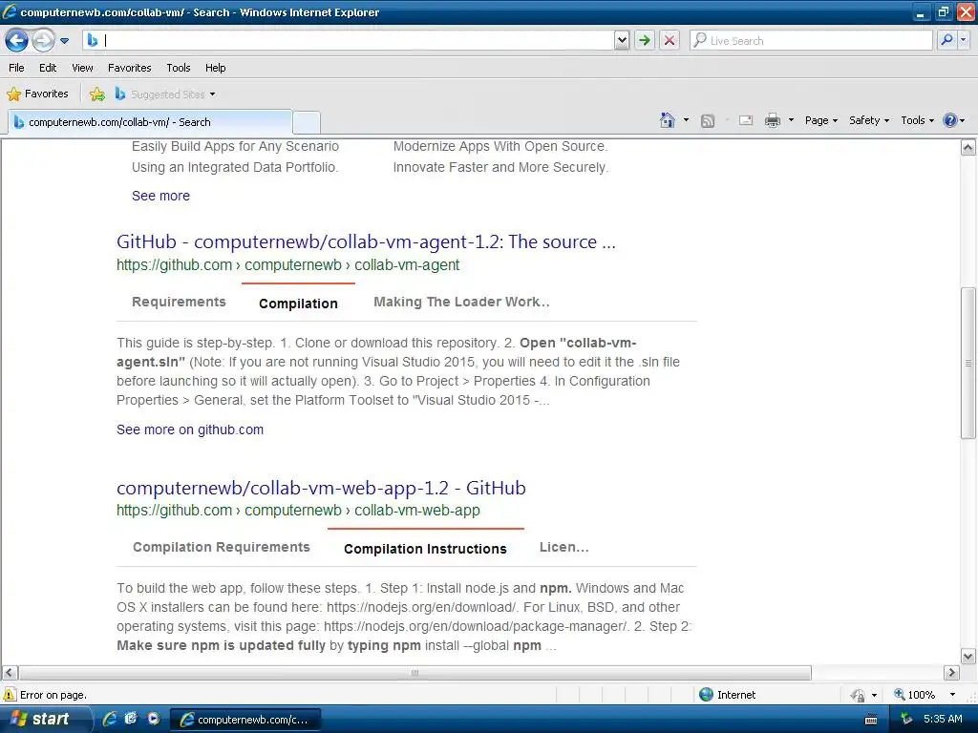978x733 pixels.
Task: Click the vertical scrollbar up arrow
Action: [968, 147]
